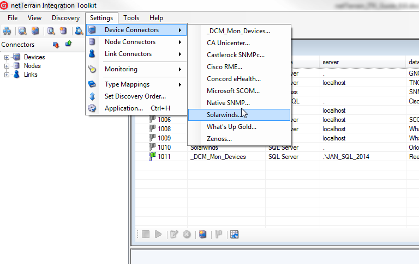Click the new device connector toolbar icon

click(x=35, y=31)
